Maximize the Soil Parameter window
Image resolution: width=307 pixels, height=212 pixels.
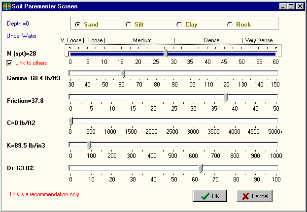[291, 6]
